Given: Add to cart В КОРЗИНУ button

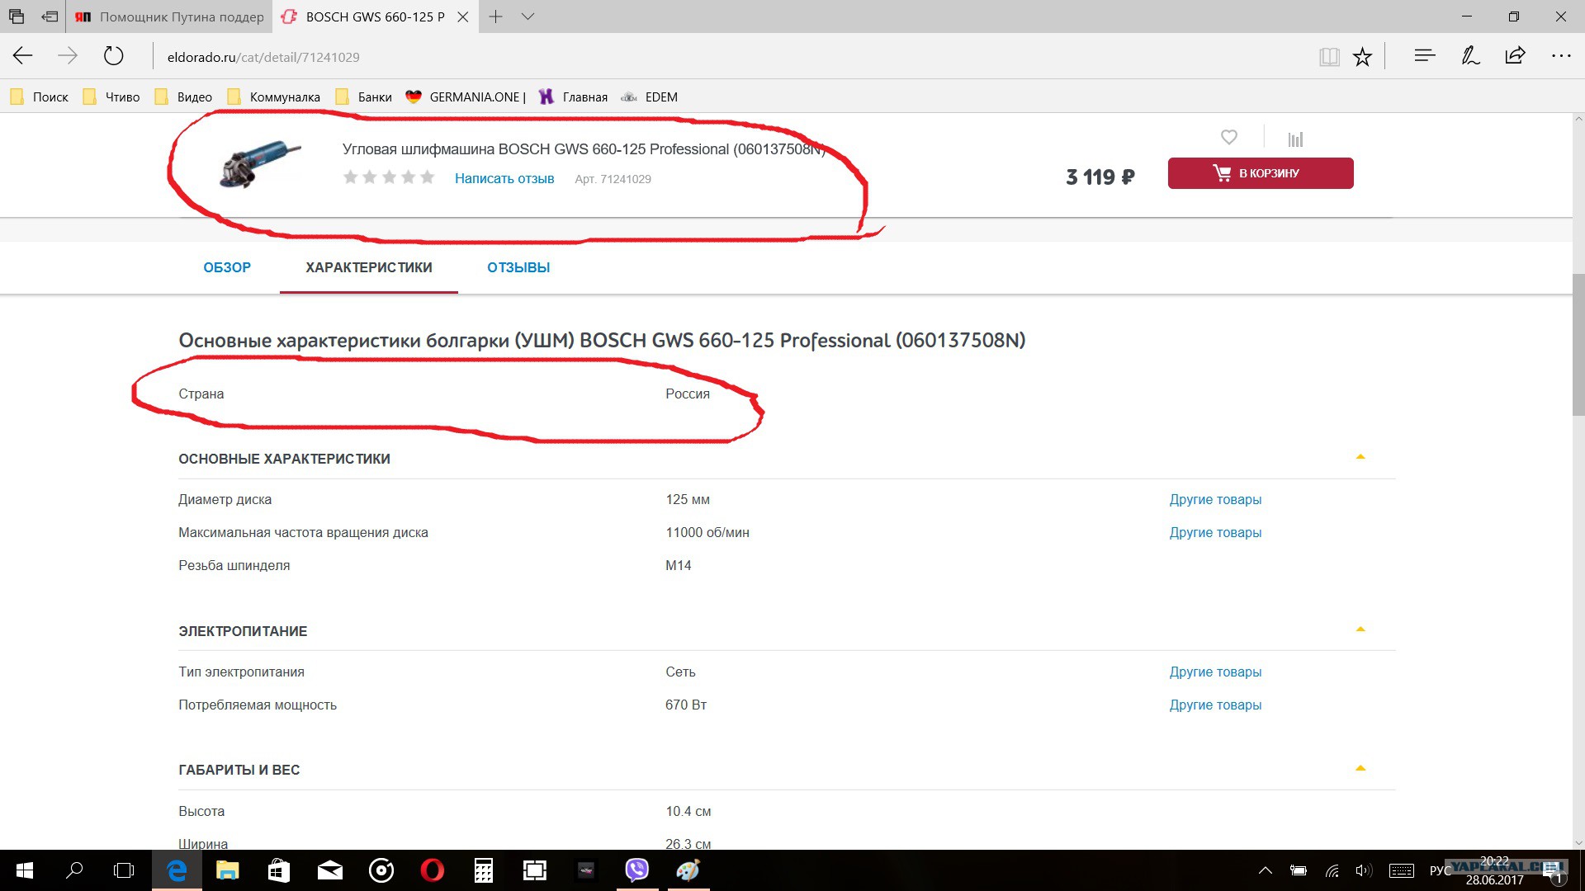Looking at the screenshot, I should click(1261, 173).
